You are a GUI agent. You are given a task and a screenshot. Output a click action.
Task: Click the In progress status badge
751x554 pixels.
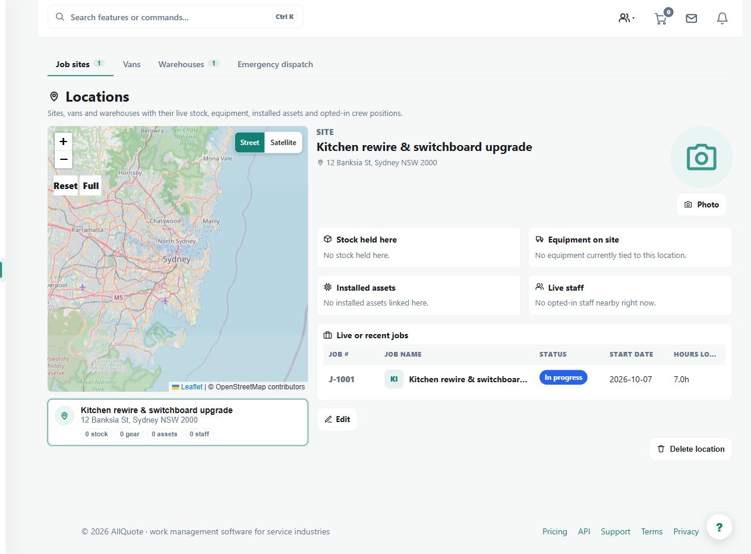[563, 377]
